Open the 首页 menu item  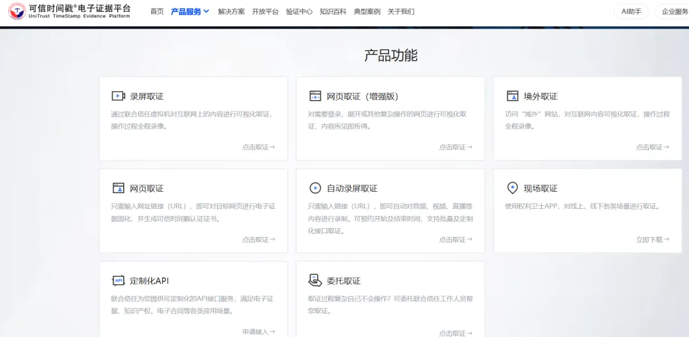coord(157,12)
